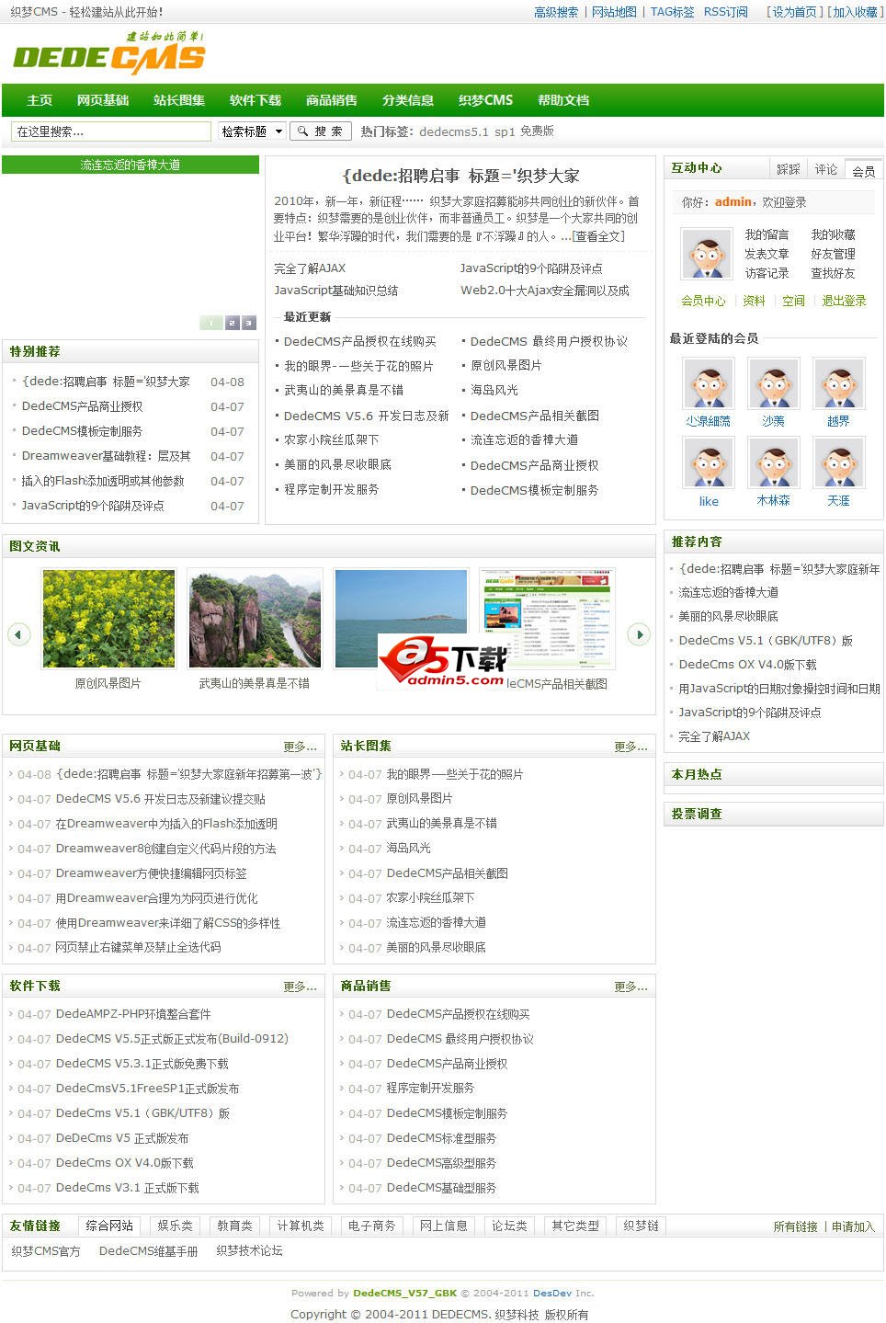Open the 商品销售 navigation menu item
Viewport: 886px width, 1323px height.
click(x=332, y=100)
